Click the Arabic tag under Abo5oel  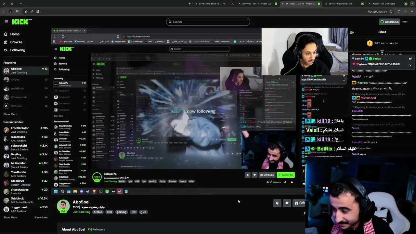(x=97, y=212)
